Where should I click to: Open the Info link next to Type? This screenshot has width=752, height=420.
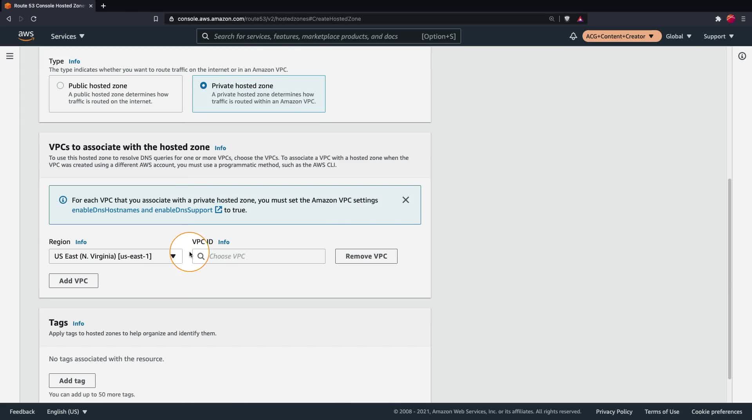[x=74, y=61]
